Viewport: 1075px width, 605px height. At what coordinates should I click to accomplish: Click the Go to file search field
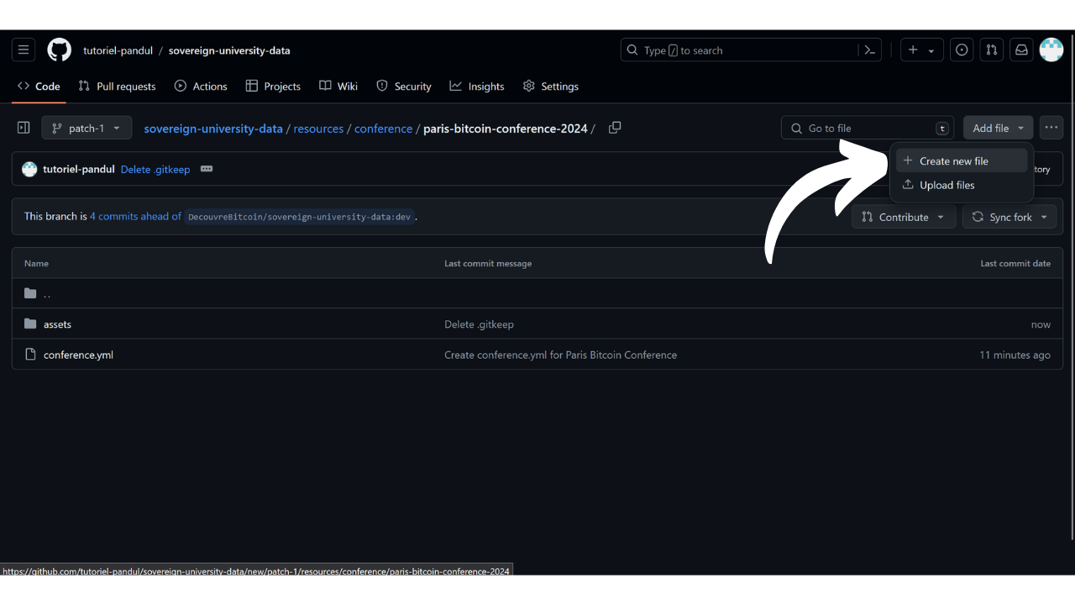click(868, 128)
